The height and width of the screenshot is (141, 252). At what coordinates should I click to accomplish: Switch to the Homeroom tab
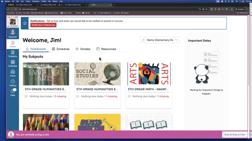click(36, 49)
